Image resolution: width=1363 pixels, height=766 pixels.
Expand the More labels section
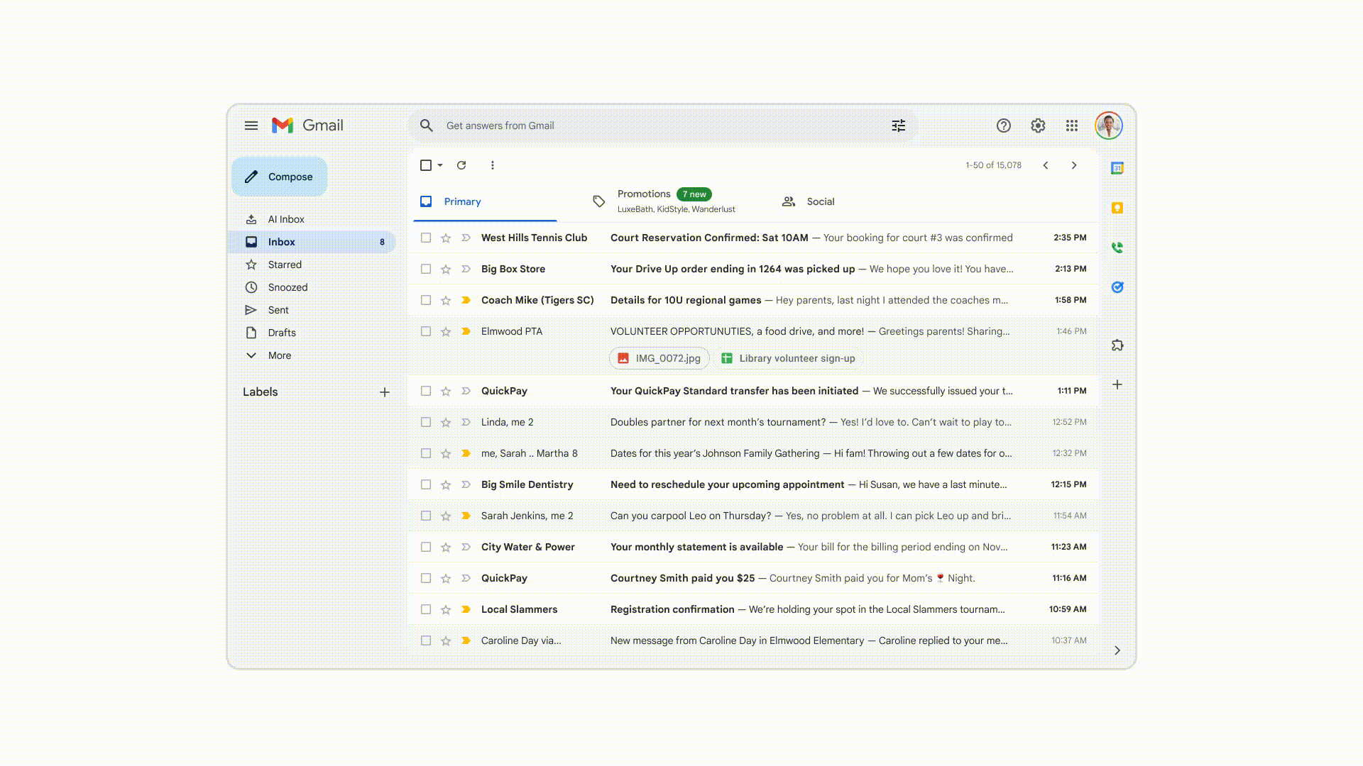[x=279, y=355]
